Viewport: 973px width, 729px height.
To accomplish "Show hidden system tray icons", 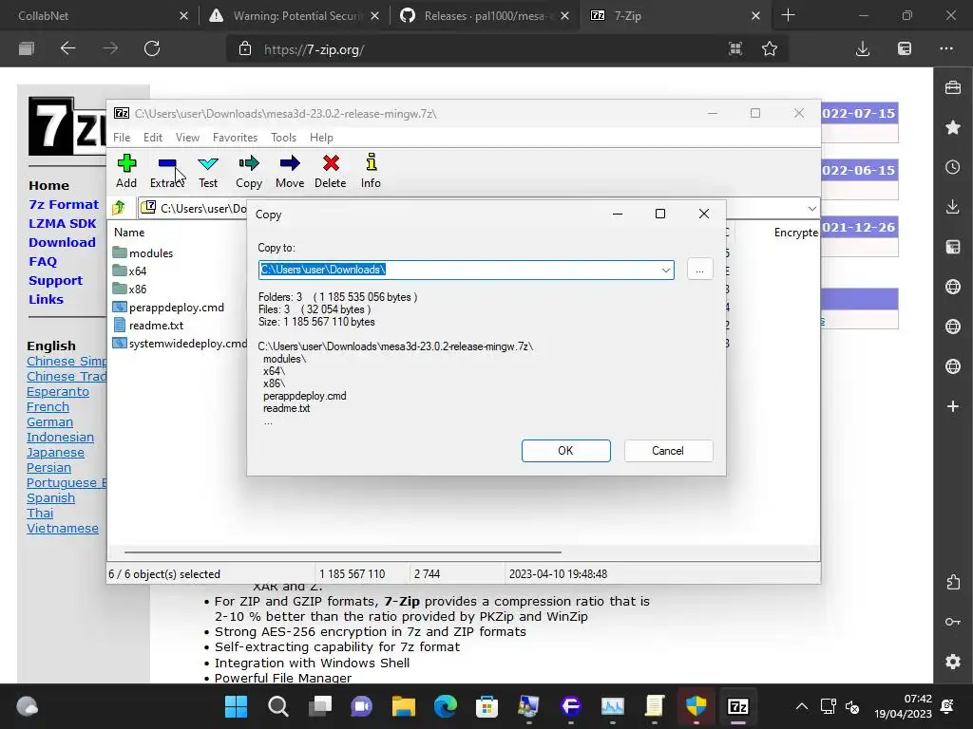I will click(x=802, y=706).
